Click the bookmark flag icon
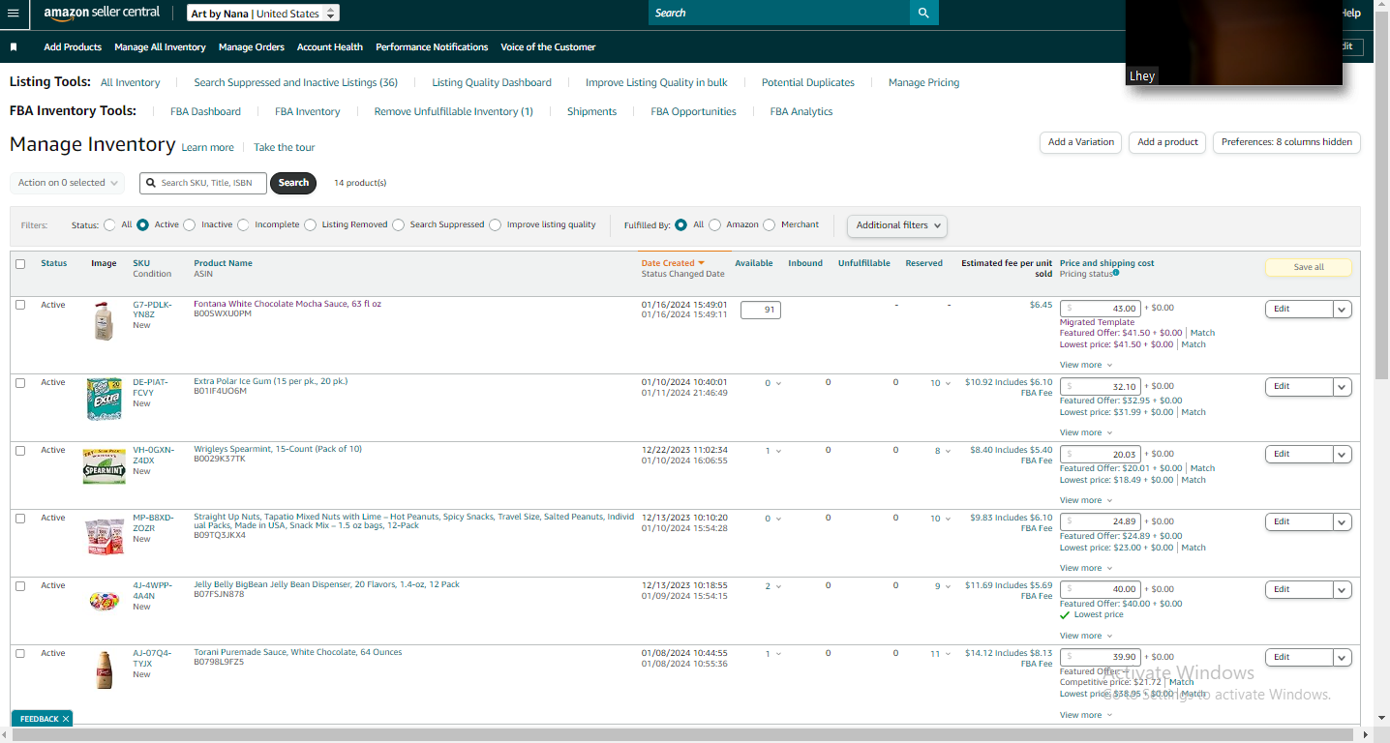 (x=14, y=46)
